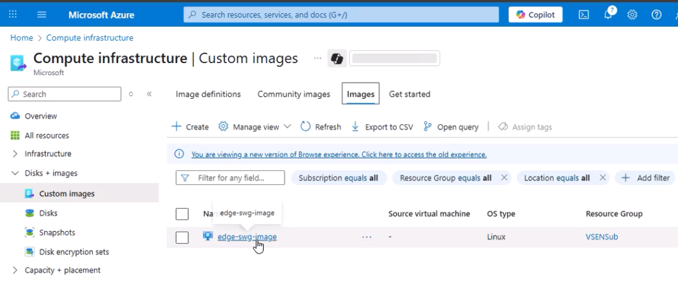Screen dimensions: 678x285
Task: Collapse the Disks + images section
Action: pyautogui.click(x=15, y=173)
